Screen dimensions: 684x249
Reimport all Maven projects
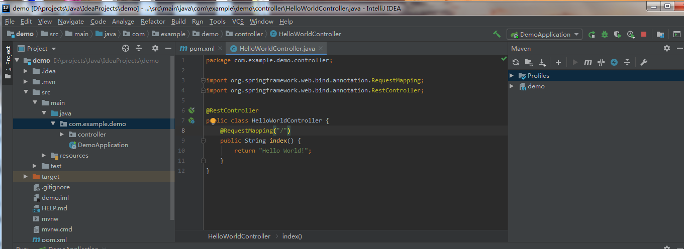tap(515, 62)
